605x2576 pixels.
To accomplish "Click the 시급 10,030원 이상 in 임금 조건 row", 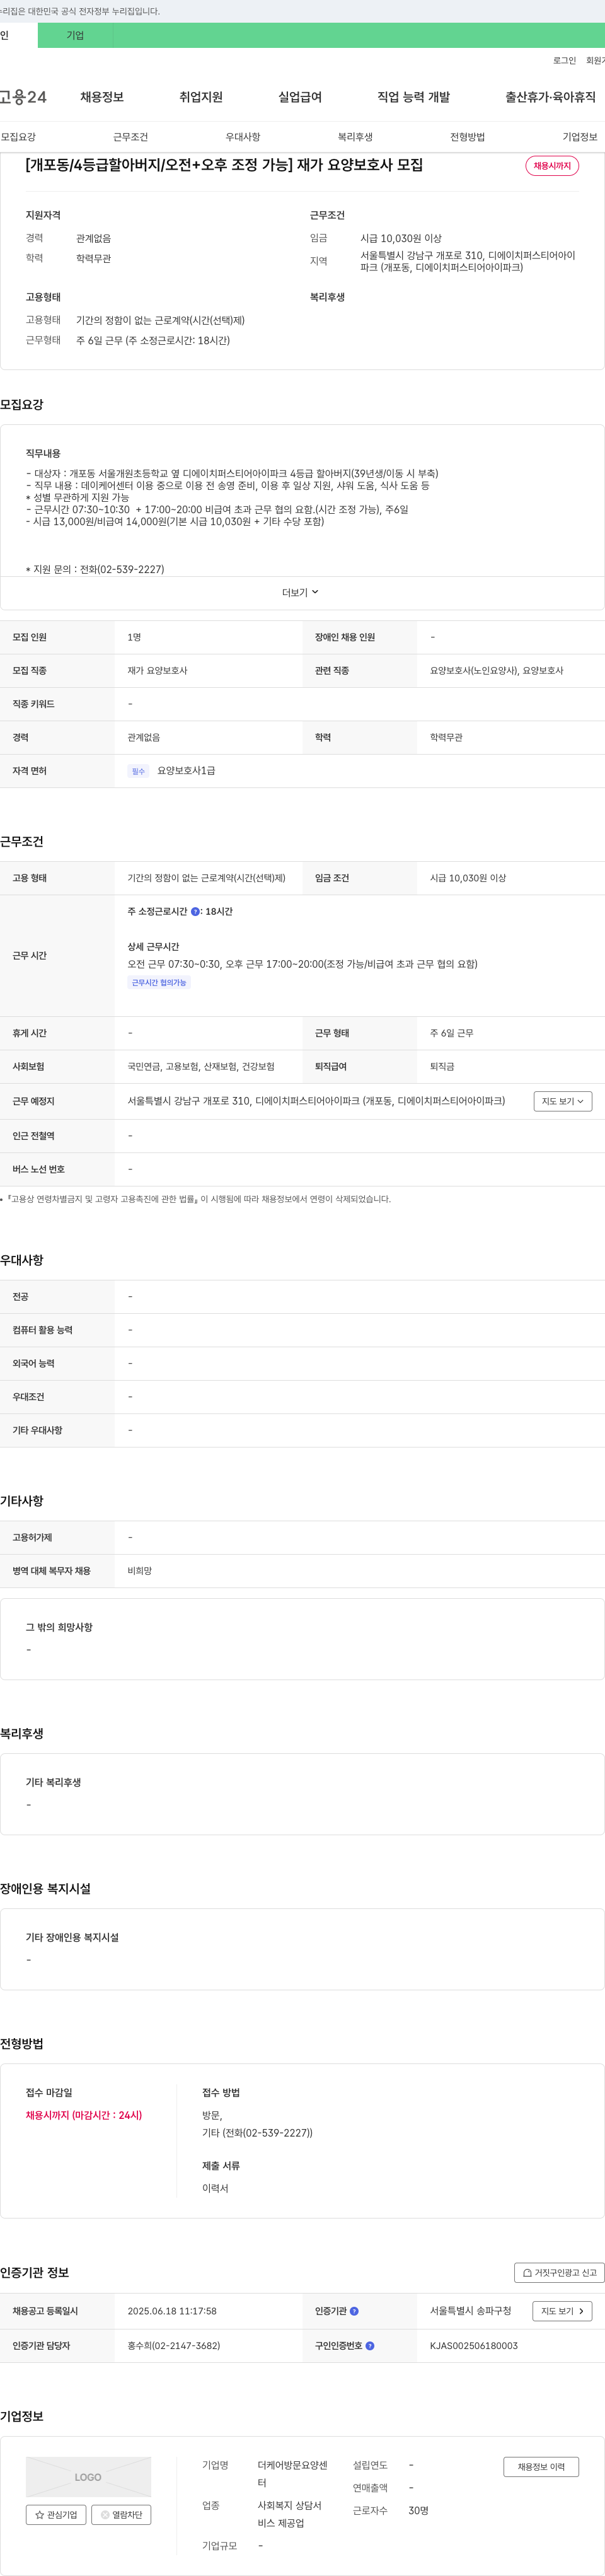I will coord(468,878).
